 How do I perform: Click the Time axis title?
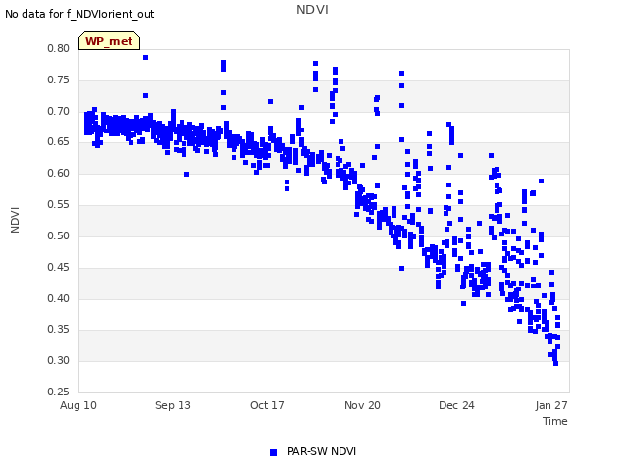(555, 421)
